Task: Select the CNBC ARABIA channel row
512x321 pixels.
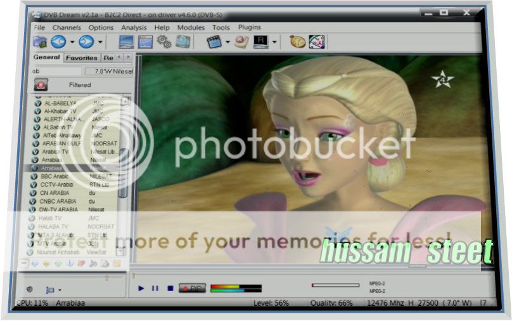Action: [x=74, y=201]
